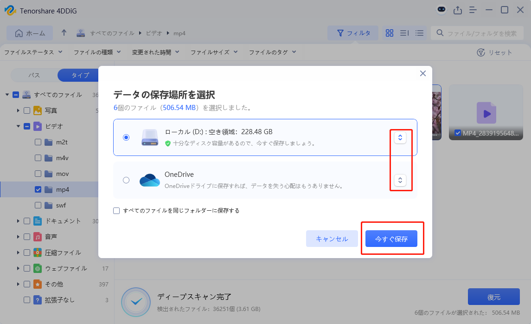This screenshot has height=324, width=531.
Task: Open the MP4_2839195648 video thumbnail
Action: [x=486, y=112]
